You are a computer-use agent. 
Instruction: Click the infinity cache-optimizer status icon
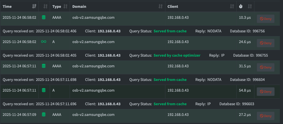coord(44,42)
